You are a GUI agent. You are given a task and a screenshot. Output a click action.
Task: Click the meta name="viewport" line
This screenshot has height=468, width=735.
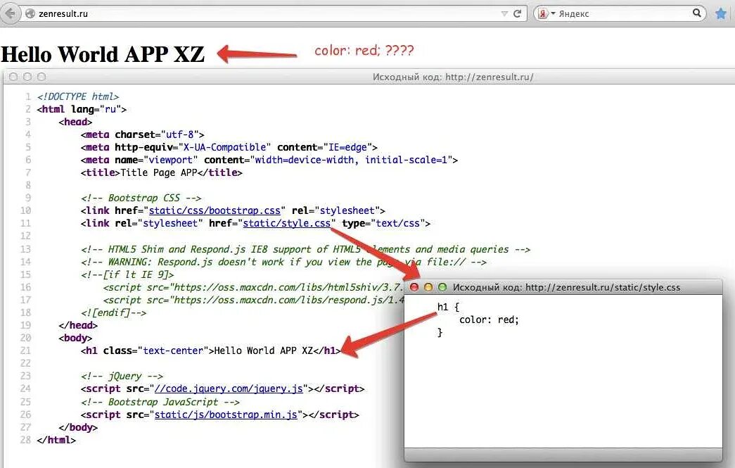tap(269, 160)
